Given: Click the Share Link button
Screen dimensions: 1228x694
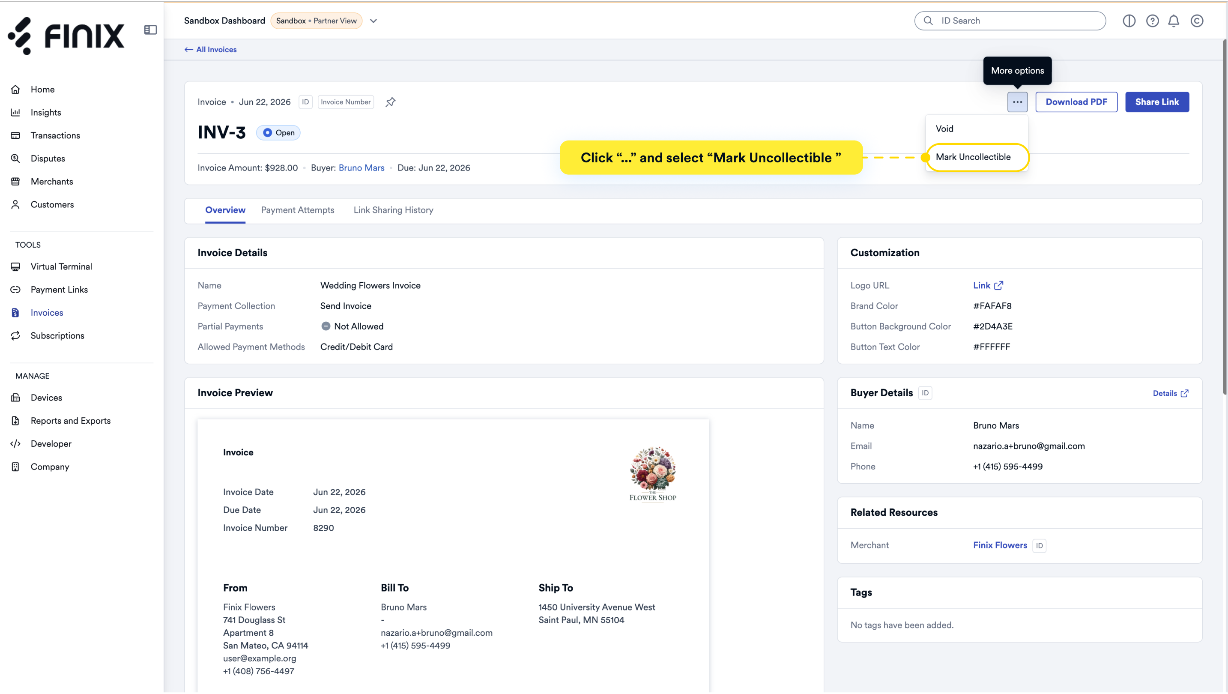Looking at the screenshot, I should [x=1156, y=102].
